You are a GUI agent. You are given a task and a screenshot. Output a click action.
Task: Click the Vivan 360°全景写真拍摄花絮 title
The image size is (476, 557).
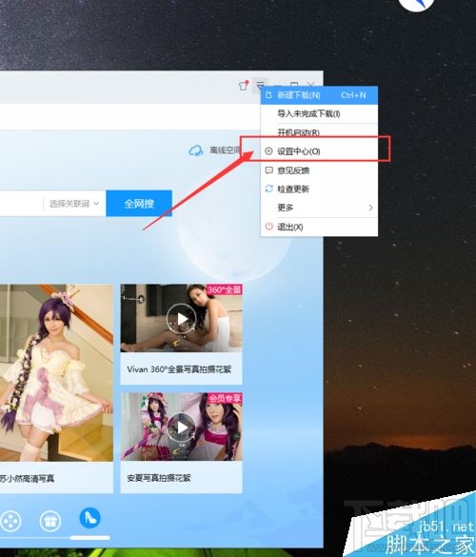(x=179, y=369)
